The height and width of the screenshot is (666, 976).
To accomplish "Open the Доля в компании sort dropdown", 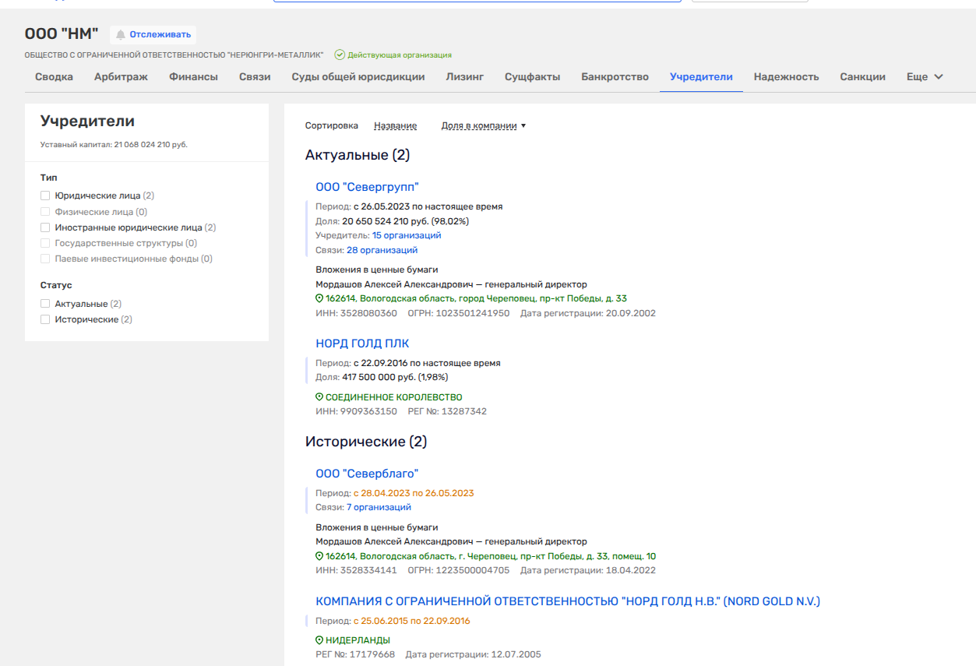I will [483, 126].
